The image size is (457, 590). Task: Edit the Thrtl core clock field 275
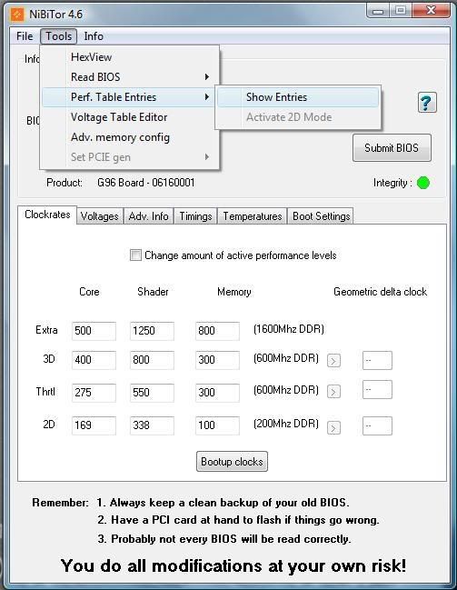[94, 393]
